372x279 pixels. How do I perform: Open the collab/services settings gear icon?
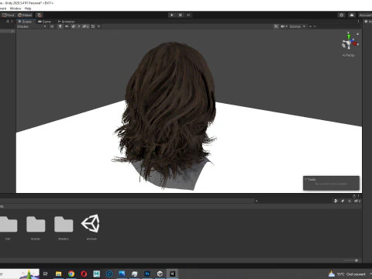[x=342, y=15]
